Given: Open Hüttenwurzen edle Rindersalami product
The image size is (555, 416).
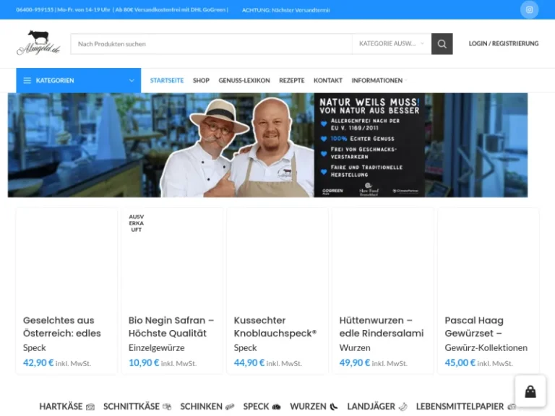Looking at the screenshot, I should (x=382, y=326).
